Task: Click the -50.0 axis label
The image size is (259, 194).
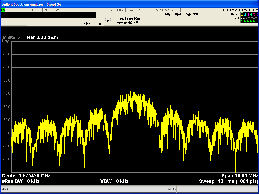Action: (6, 107)
